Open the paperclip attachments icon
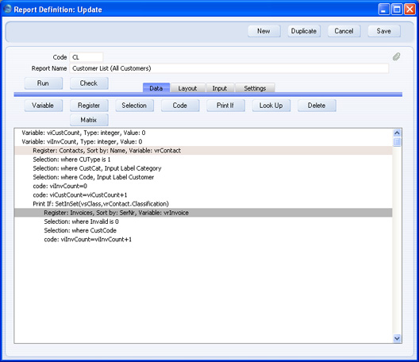Screen dimensions: 419x362 [x=396, y=56]
